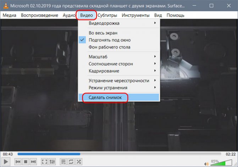This screenshot has height=167, width=238.
Task: Click the playback seek bar
Action: click(119, 154)
